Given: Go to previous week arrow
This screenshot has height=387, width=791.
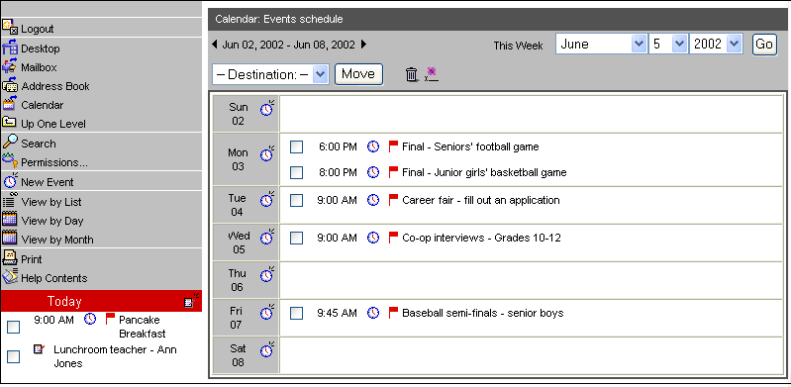Looking at the screenshot, I should 215,45.
